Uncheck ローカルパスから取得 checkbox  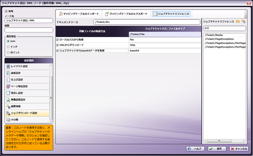pos(58,40)
